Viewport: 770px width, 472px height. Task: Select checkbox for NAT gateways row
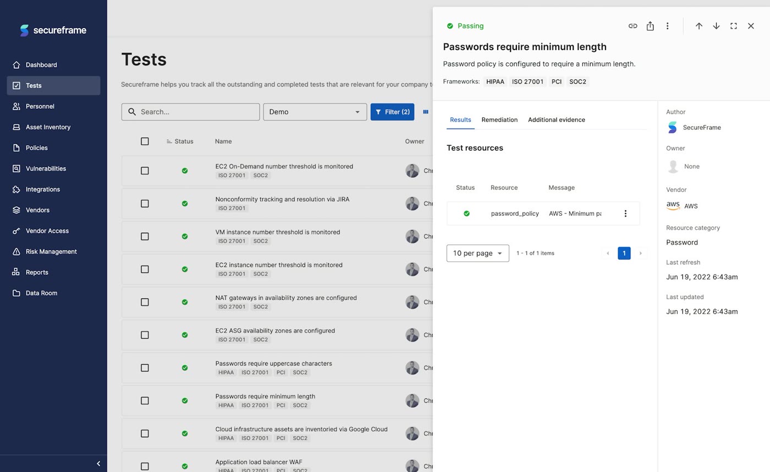[x=145, y=302]
